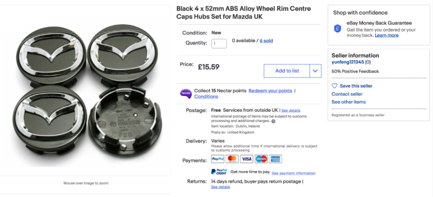Open See other items link
The height and width of the screenshot is (197, 433).
[x=349, y=102]
